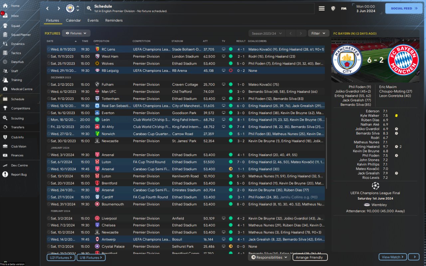Viewport: 426px width, 266px height.
Task: Toggle the check circle on the Fulham row
Action: [49, 84]
